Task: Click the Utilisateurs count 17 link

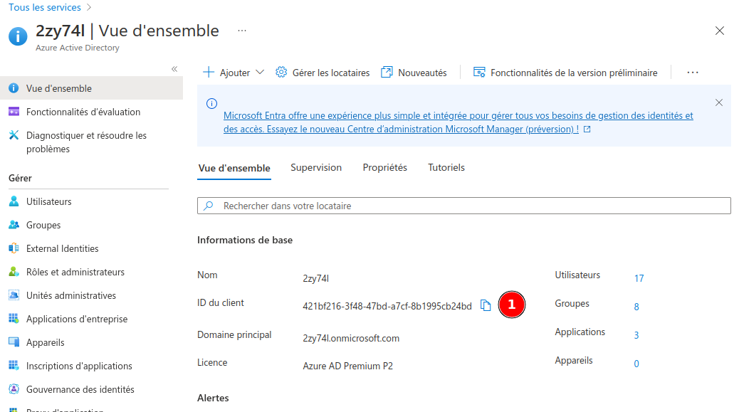Action: coord(639,278)
